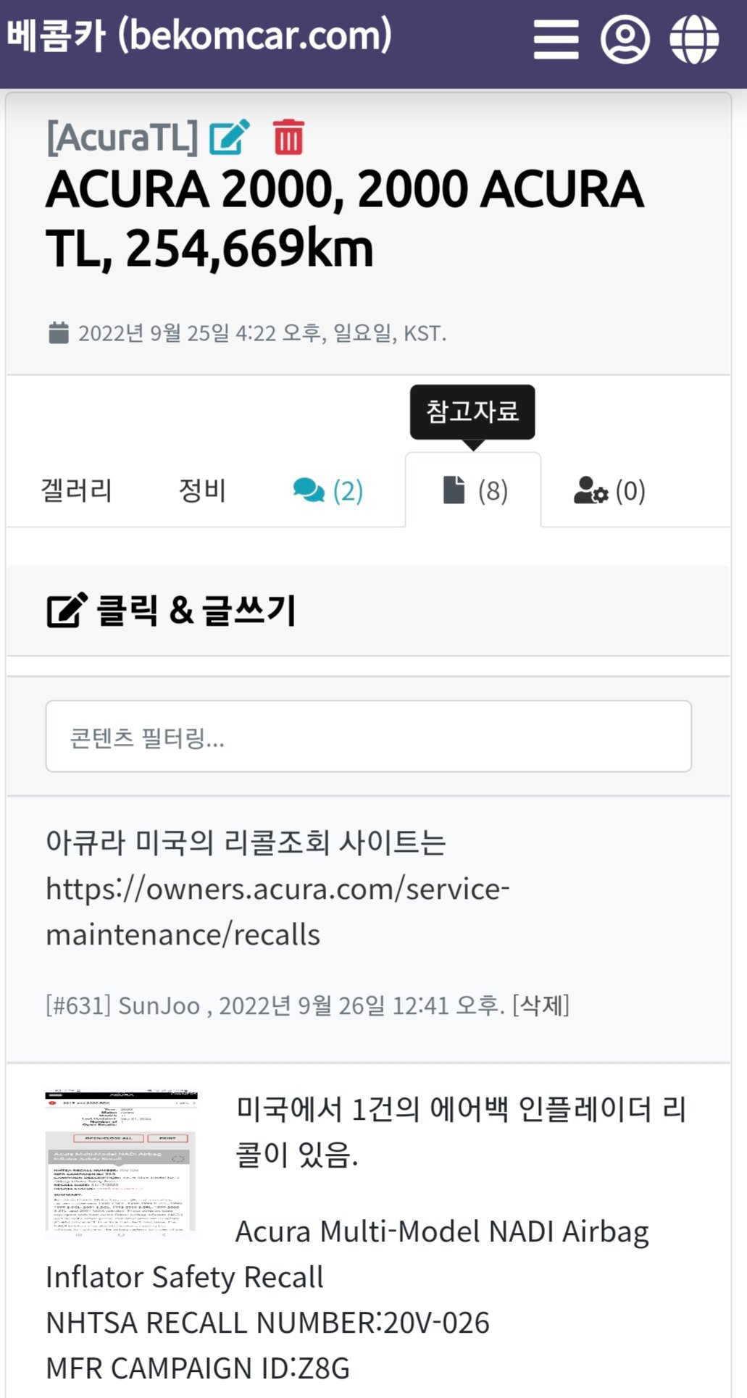The image size is (747, 1398).
Task: Click the red trash delete icon
Action: click(288, 137)
